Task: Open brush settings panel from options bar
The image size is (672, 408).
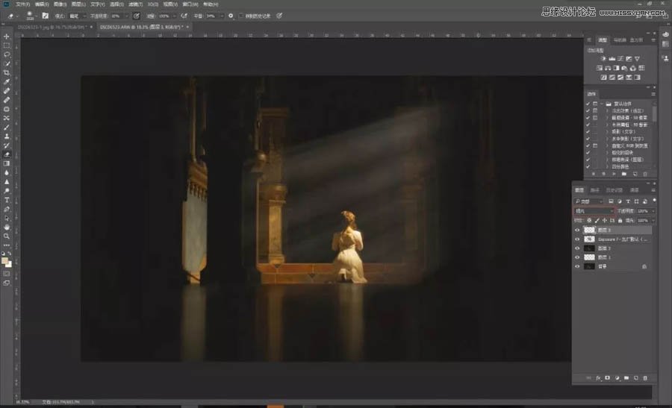Action: pyautogui.click(x=45, y=16)
